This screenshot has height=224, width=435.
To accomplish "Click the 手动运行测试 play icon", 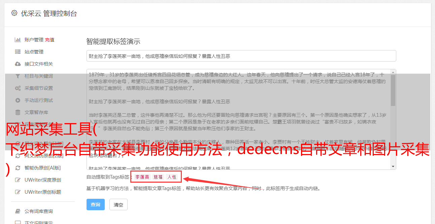I will coord(18,100).
